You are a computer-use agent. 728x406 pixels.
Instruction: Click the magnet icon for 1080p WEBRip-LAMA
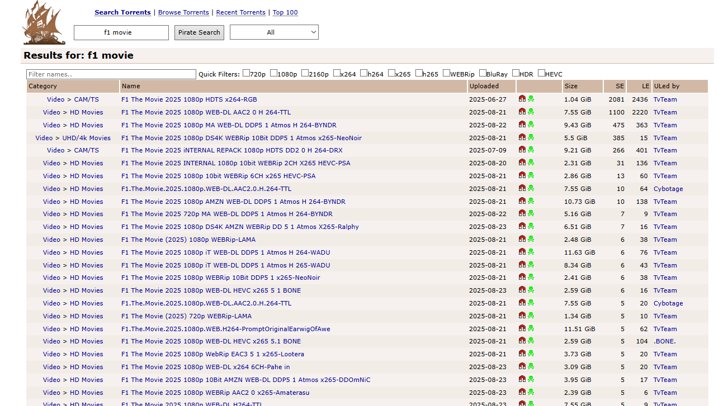click(522, 239)
